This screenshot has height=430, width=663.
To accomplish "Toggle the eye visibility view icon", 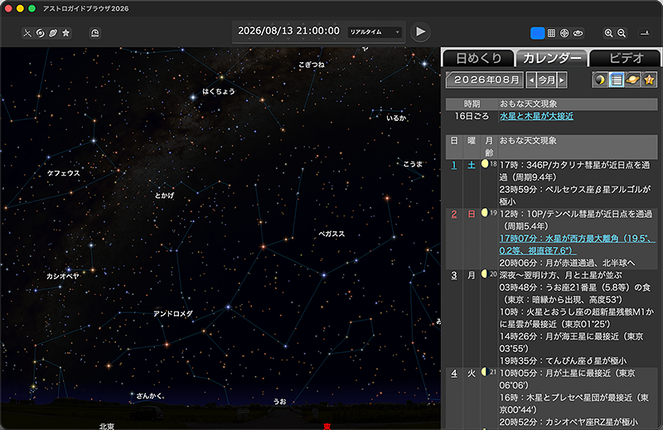I will pos(578,33).
